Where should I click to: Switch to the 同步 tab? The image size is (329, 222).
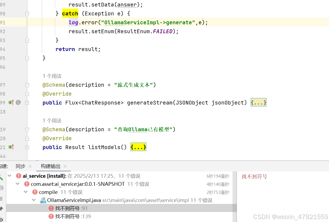coord(21,166)
